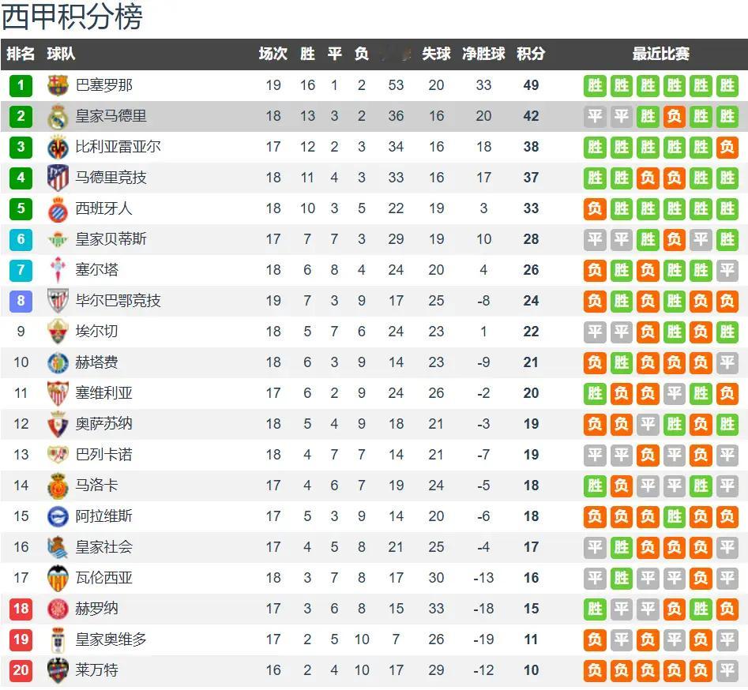Click Levante's gray 平 result badge

[x=727, y=670]
